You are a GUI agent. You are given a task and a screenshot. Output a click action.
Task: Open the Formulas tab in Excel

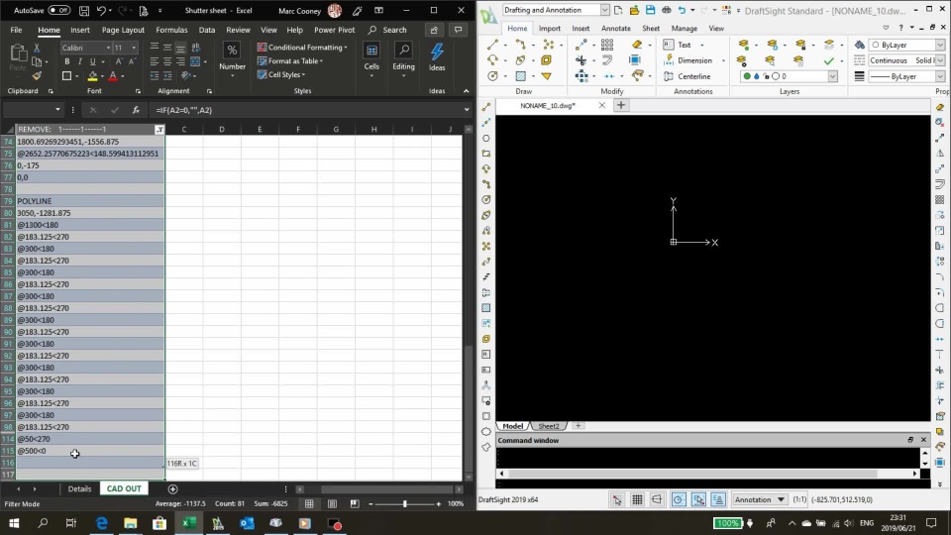[171, 30]
